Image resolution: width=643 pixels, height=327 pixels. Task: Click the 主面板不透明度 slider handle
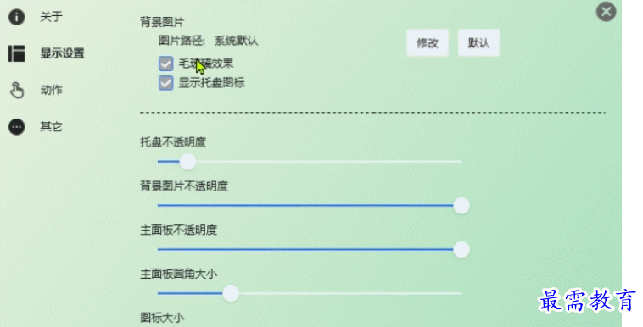(x=461, y=250)
